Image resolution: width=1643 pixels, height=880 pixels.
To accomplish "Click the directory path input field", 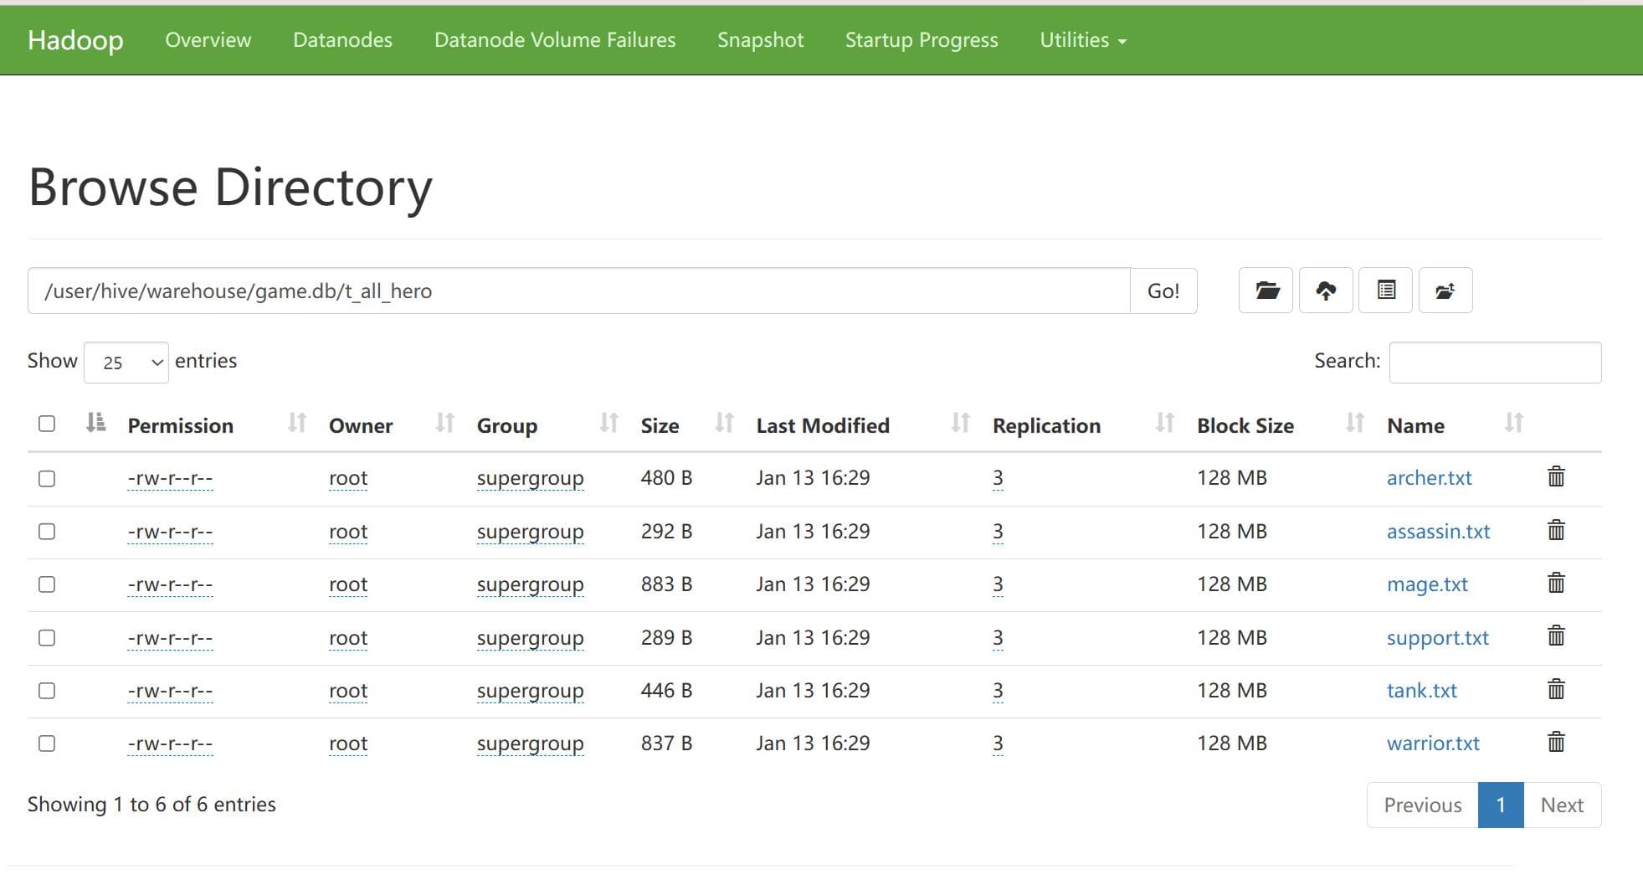I will coord(579,291).
